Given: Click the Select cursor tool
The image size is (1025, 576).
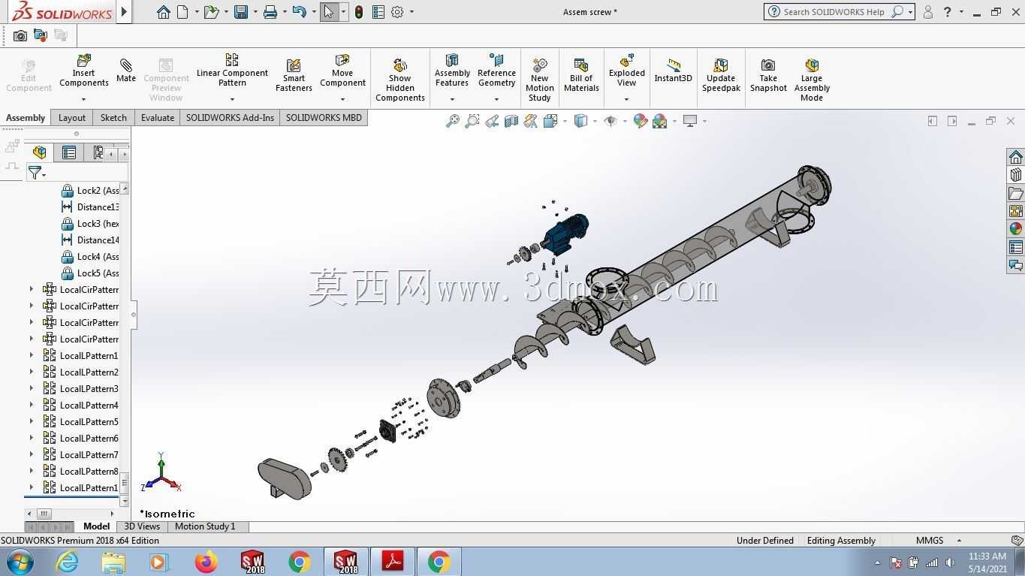Looking at the screenshot, I should pos(329,12).
